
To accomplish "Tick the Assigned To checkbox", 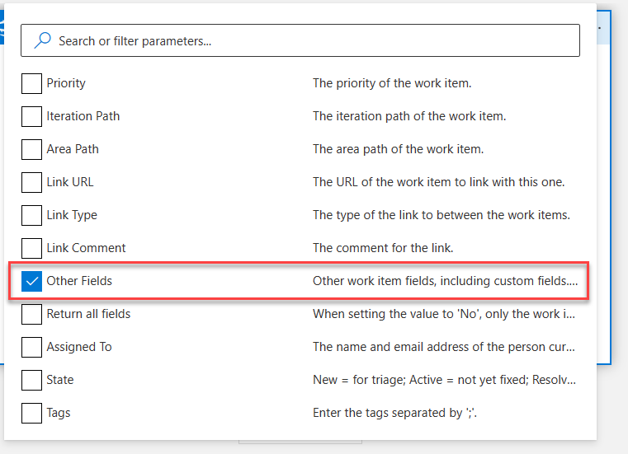I will [31, 347].
